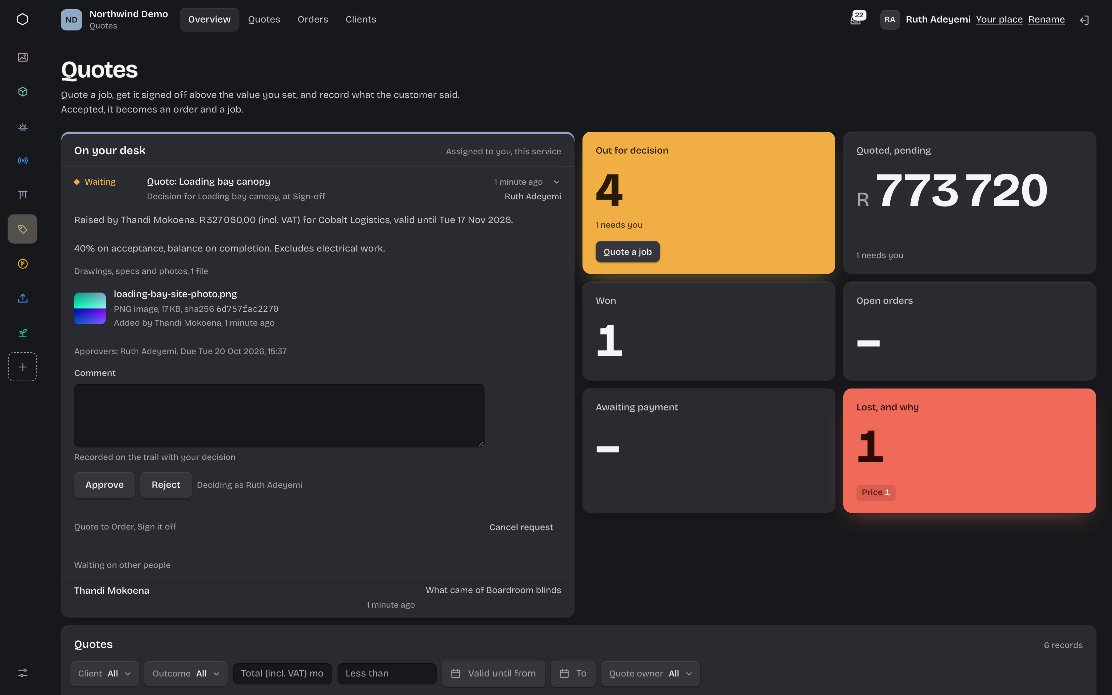Viewport: 1112px width, 695px height.
Task: Click the sign out icon
Action: (1085, 20)
